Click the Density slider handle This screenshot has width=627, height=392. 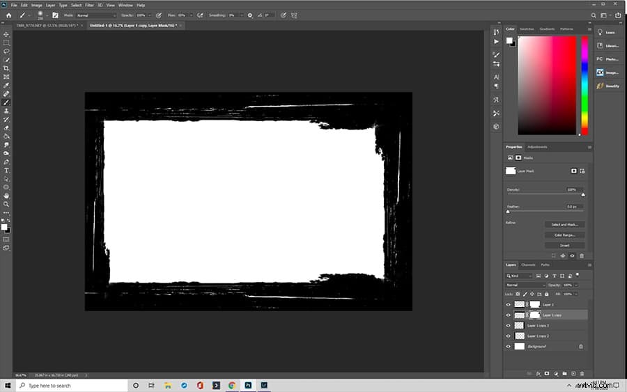click(583, 194)
